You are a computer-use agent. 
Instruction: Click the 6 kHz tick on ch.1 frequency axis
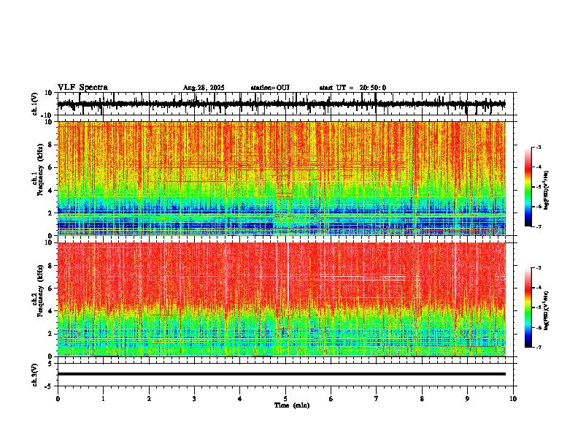coord(50,167)
